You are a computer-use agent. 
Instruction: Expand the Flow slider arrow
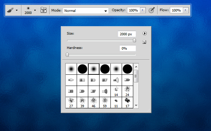(186, 10)
